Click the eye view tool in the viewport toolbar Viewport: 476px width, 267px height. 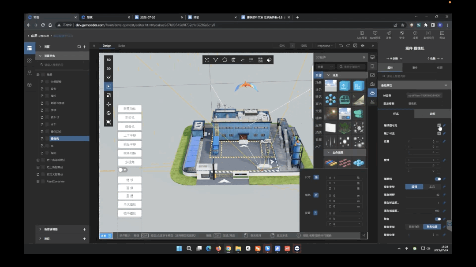[109, 77]
